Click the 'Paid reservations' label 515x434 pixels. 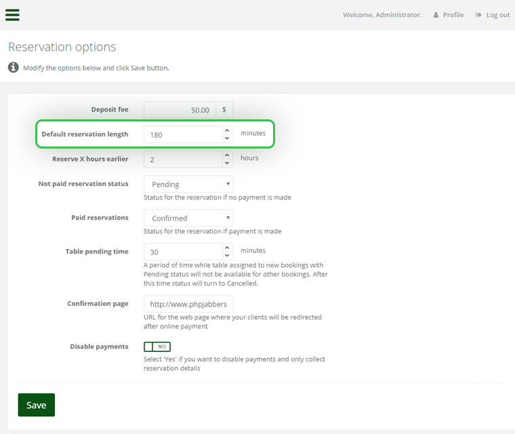click(x=100, y=217)
